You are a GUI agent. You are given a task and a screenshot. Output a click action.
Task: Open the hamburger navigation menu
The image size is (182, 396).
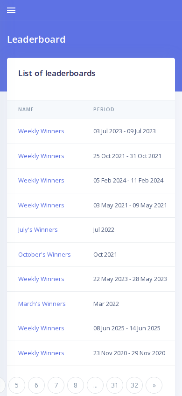pos(11,10)
